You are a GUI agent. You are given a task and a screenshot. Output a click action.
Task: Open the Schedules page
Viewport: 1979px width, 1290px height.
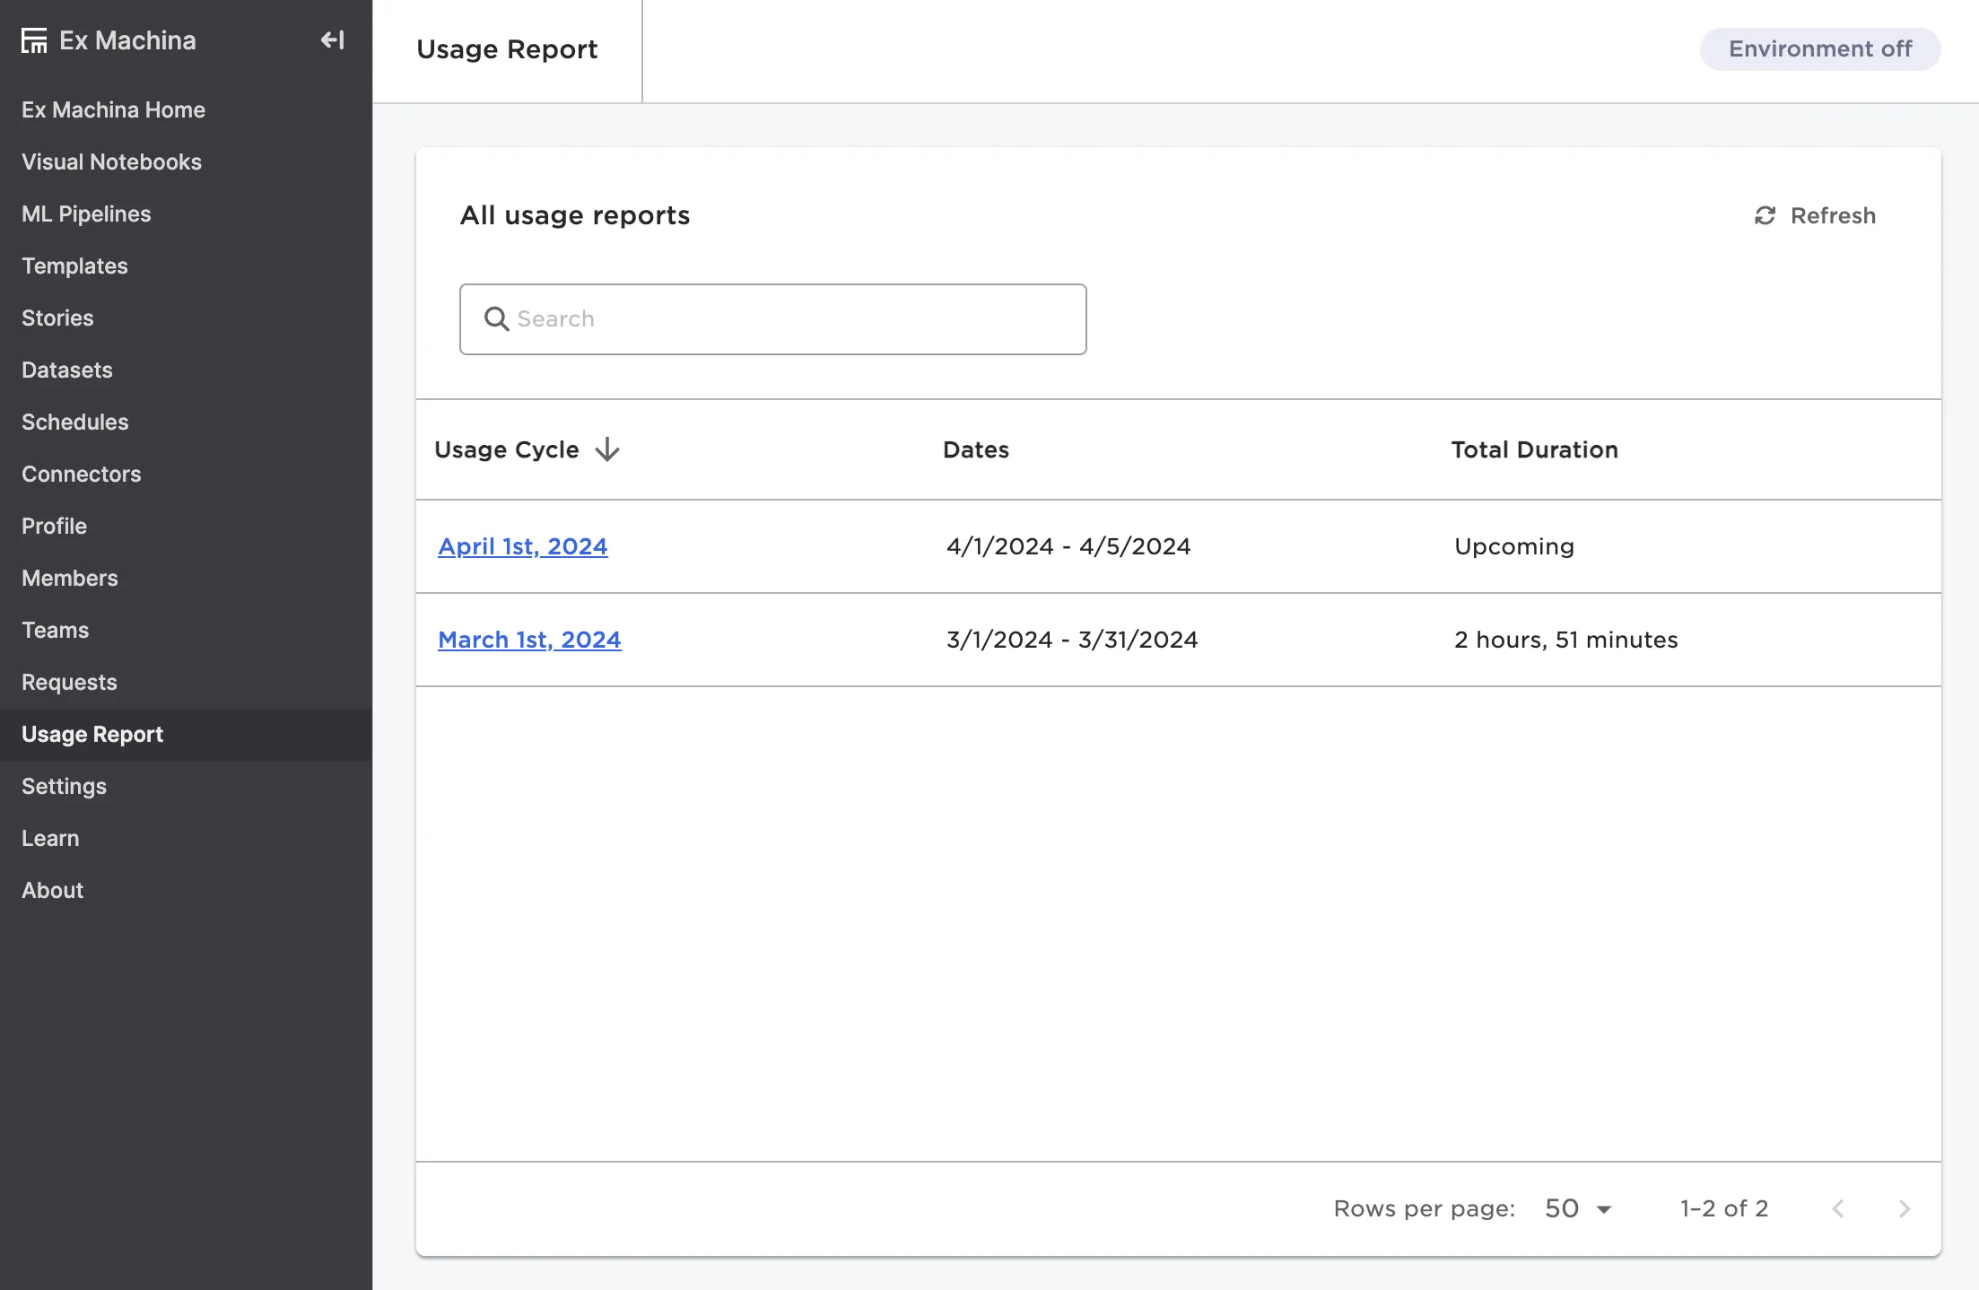coord(75,422)
